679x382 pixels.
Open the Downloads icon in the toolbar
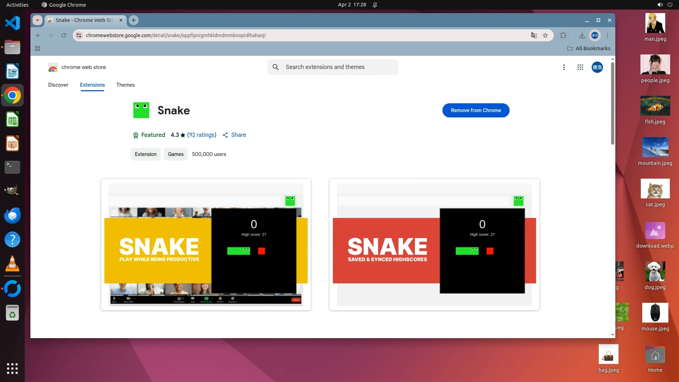[582, 35]
